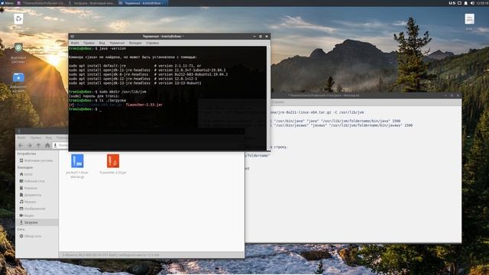This screenshot has width=489, height=275.
Task: Open the Вид menu in the file manager
Action: (49, 137)
